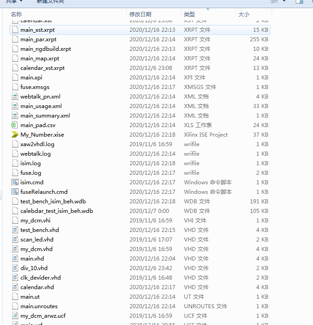The width and height of the screenshot is (313, 325).
Task: Click the VHD icon of calendar.vhd
Action: click(x=15, y=287)
